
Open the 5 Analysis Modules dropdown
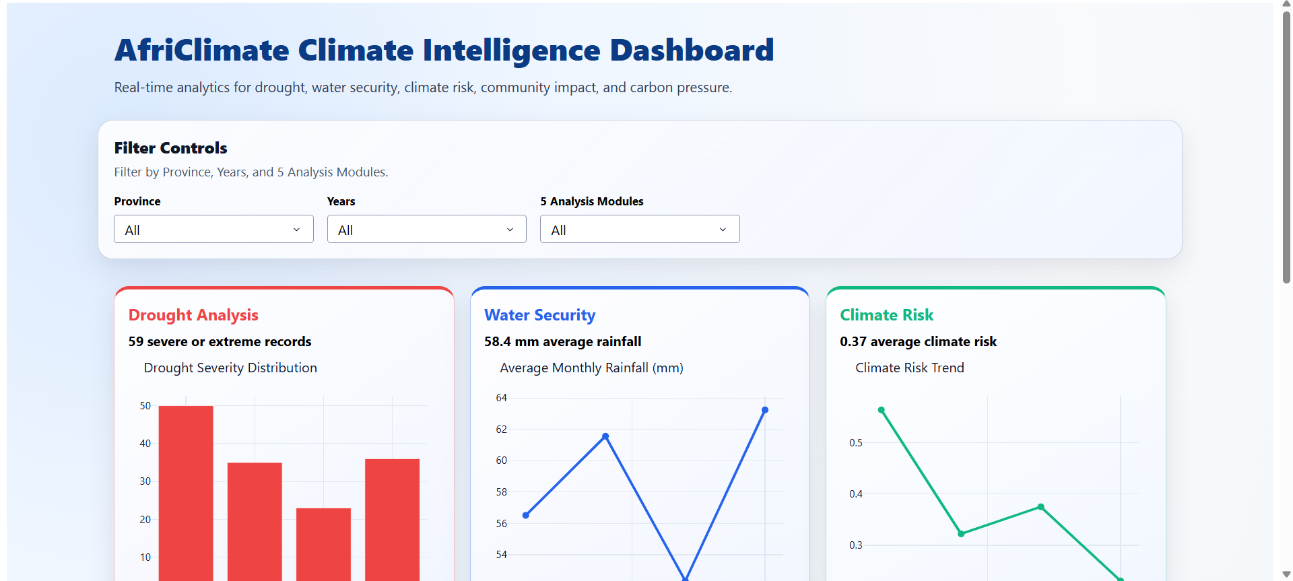[638, 229]
